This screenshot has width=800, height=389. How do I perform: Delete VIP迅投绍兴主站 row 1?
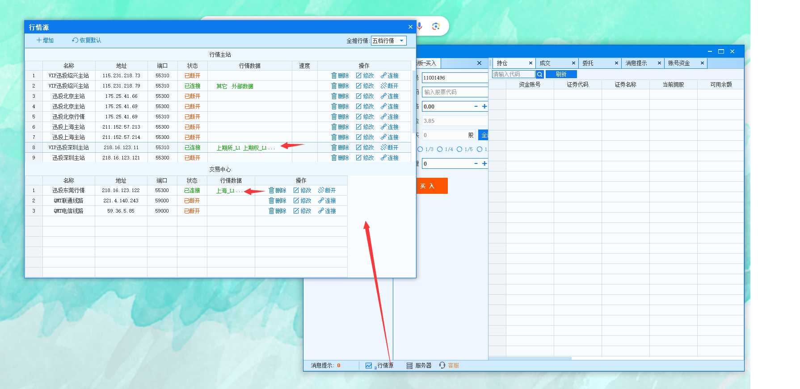[340, 75]
